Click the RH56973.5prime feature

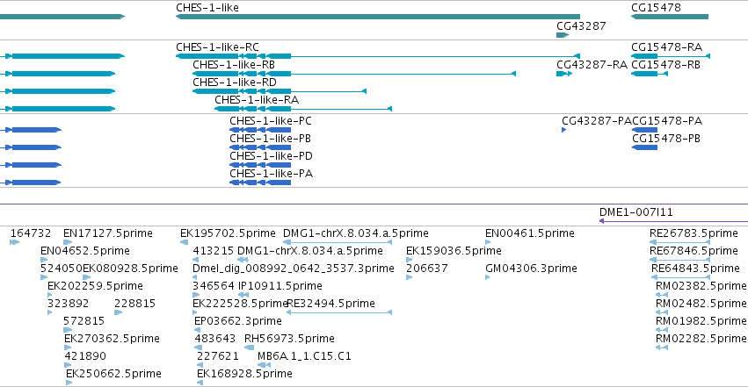249,348
